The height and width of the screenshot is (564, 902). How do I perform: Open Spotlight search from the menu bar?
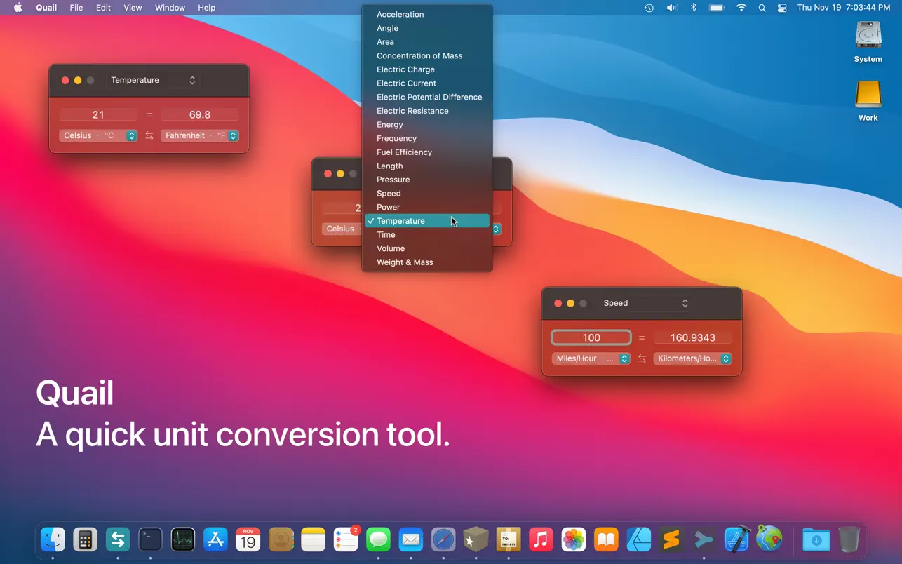[x=762, y=8]
